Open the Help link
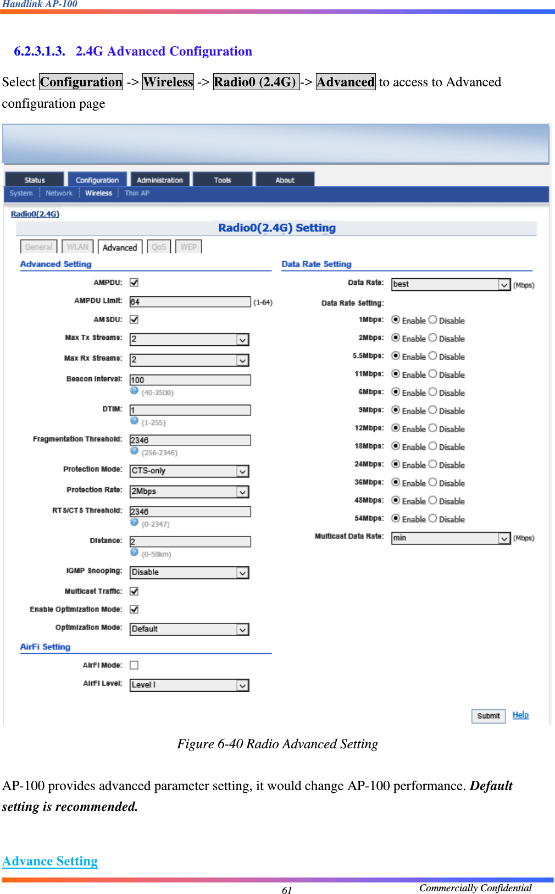555x894 pixels. tap(520, 715)
